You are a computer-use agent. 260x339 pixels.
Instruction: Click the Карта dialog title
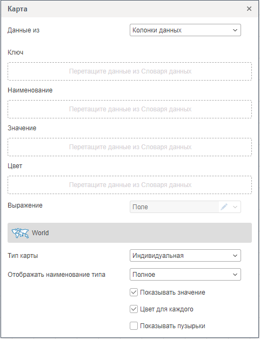pos(17,9)
